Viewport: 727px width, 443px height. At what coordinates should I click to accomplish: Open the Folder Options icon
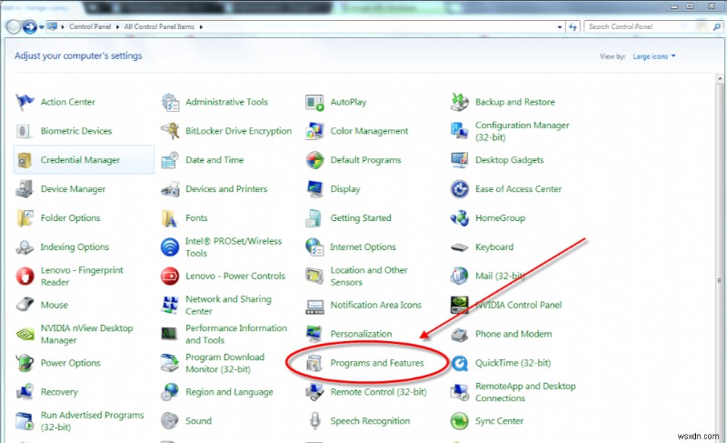click(25, 218)
